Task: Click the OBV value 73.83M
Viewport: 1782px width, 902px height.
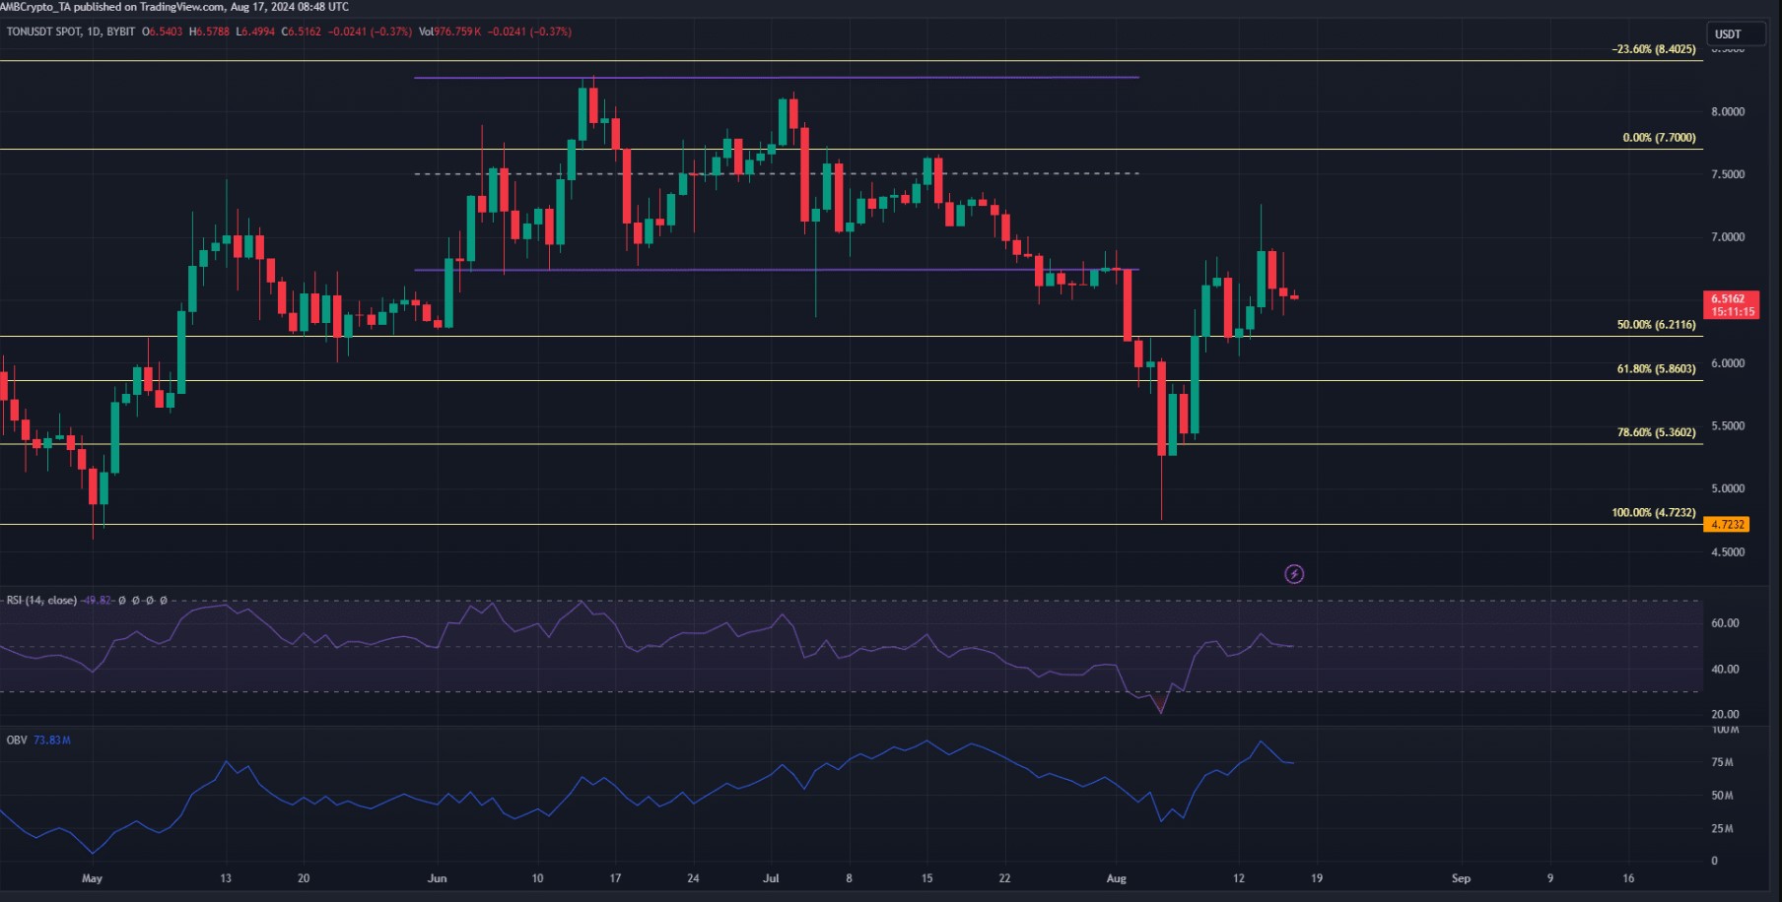Action: 52,740
